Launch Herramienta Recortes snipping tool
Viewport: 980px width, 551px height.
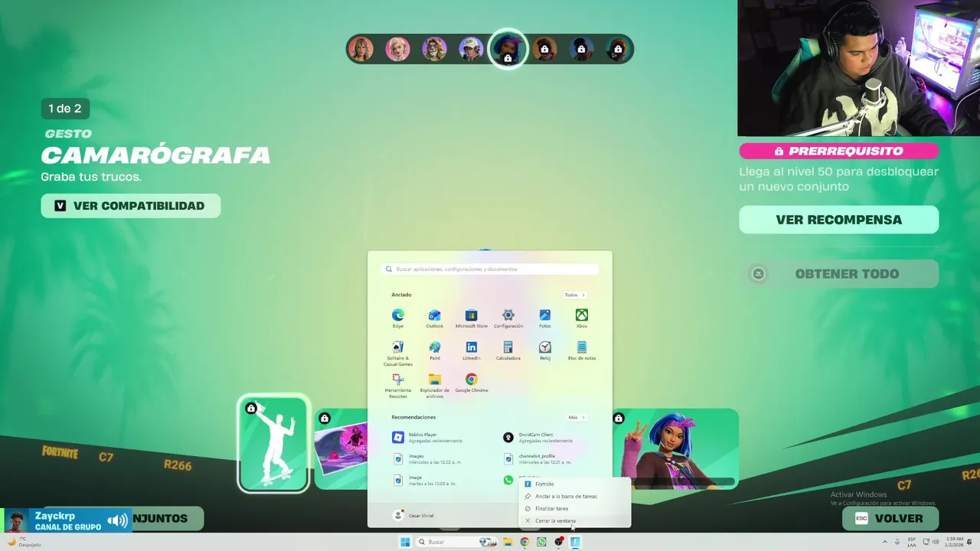point(398,386)
